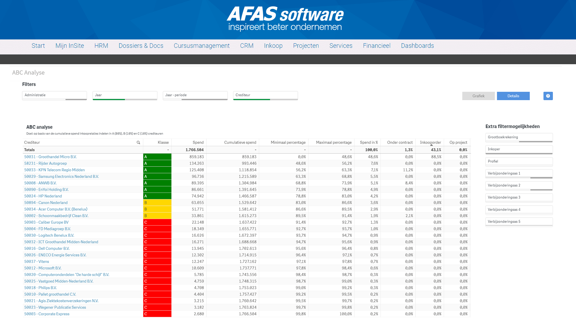Click sort arrow under Inkooporder header
The image size is (576, 324).
tap(431, 145)
